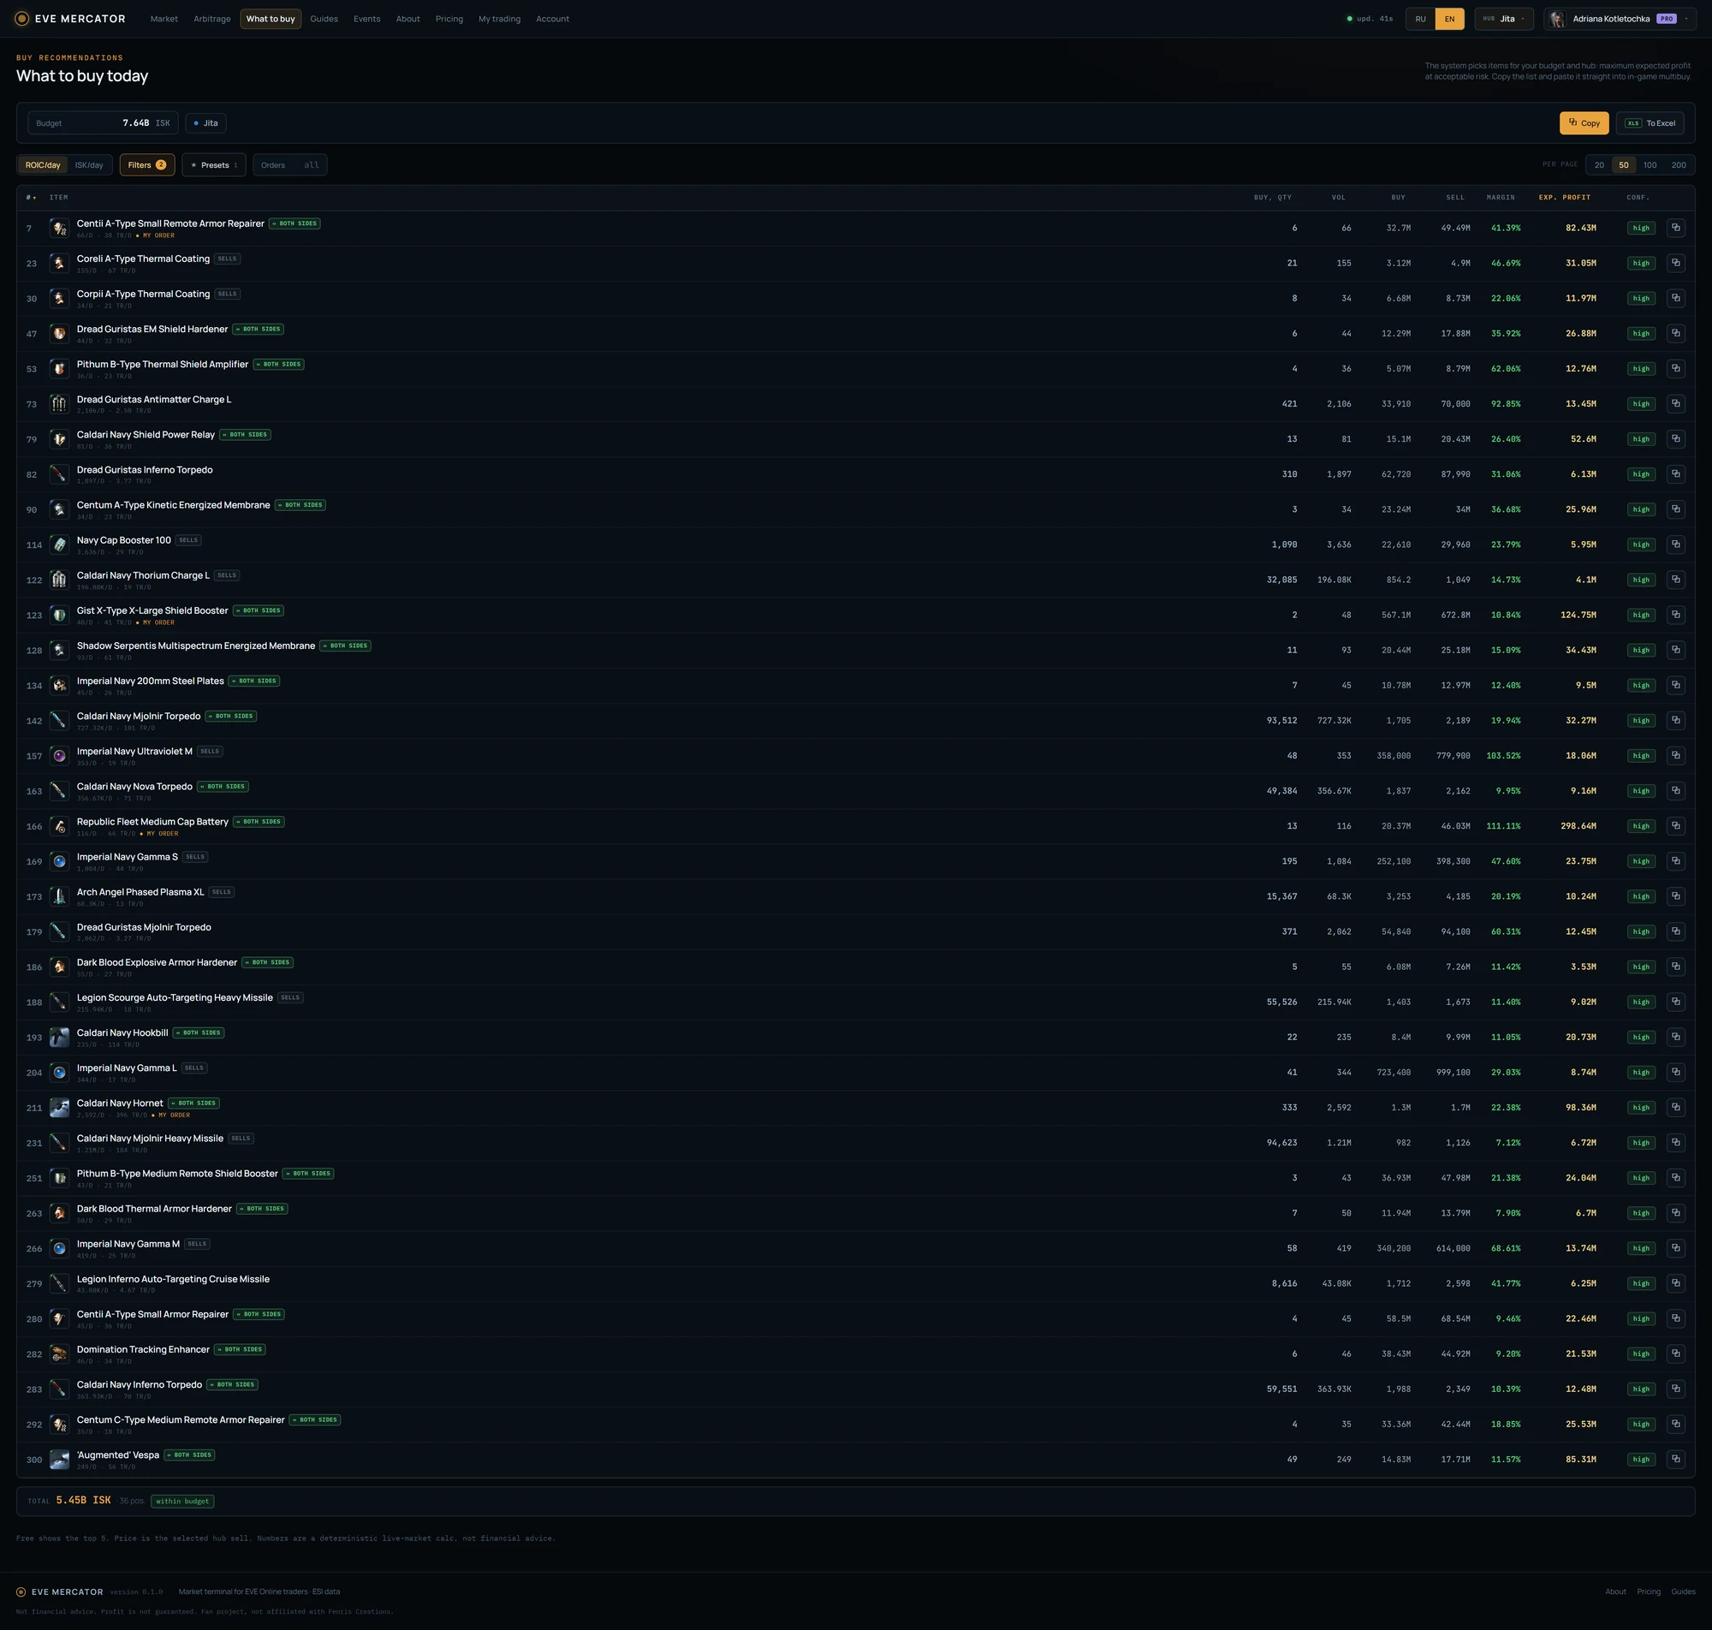Sort by VOL column header

[1339, 197]
